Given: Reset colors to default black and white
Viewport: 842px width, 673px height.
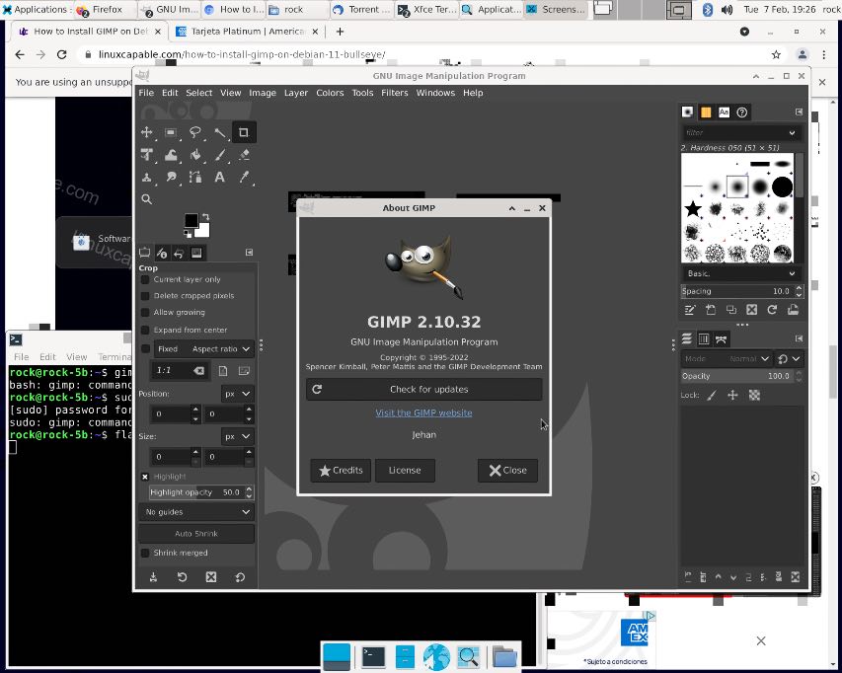Looking at the screenshot, I should point(188,234).
